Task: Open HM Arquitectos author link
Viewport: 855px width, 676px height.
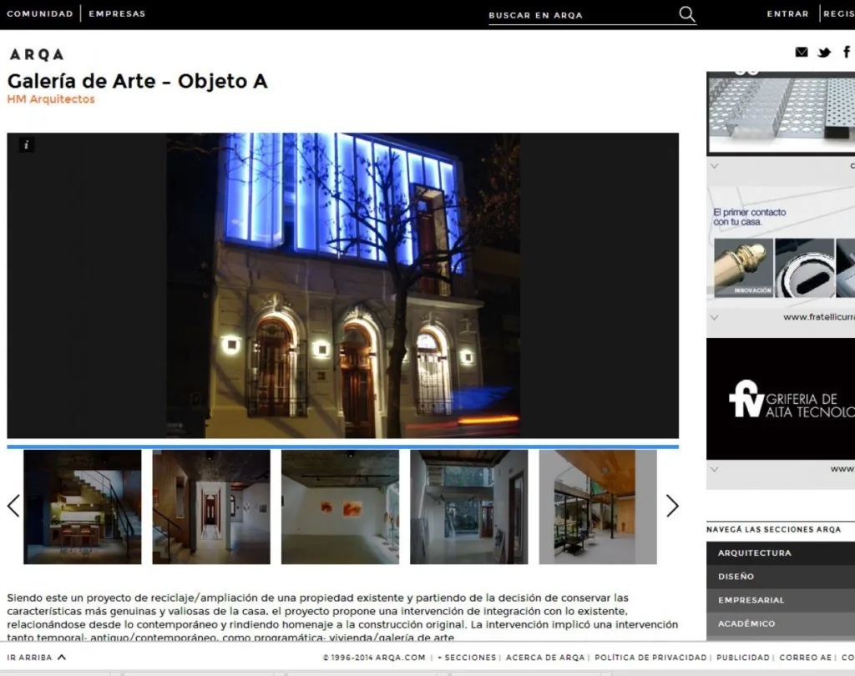Action: point(51,99)
